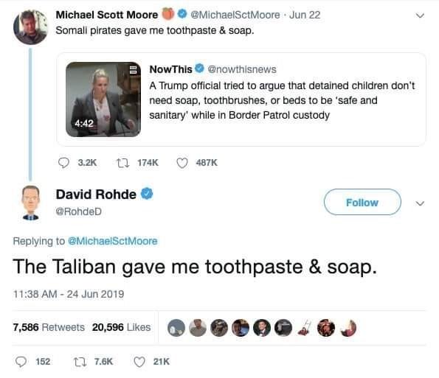Open Michael Scott Moore's tweet options chevron
Screen dimensions: 439x378
click(420, 15)
